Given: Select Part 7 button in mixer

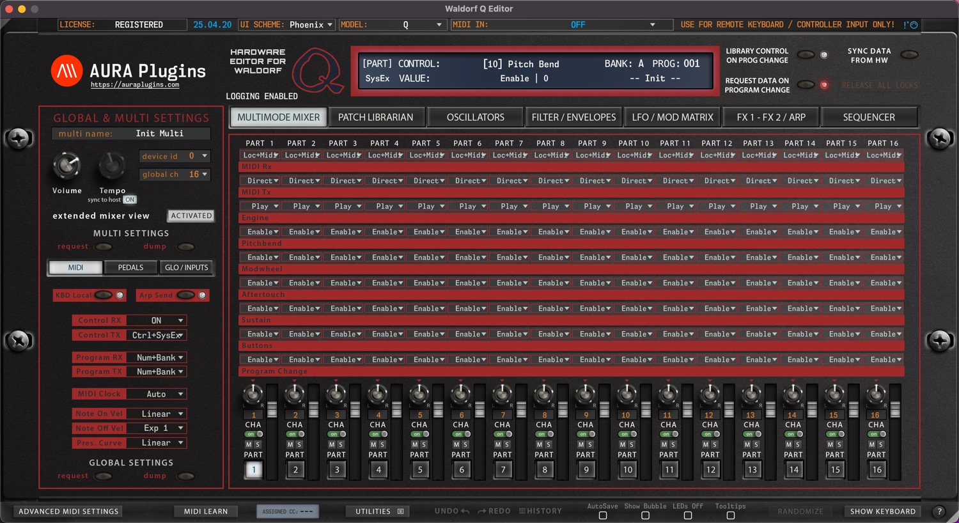Looking at the screenshot, I should point(503,470).
